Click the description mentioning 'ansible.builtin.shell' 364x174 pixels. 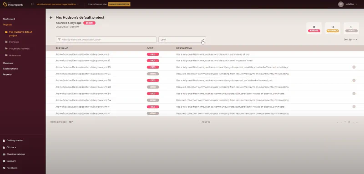[214, 60]
